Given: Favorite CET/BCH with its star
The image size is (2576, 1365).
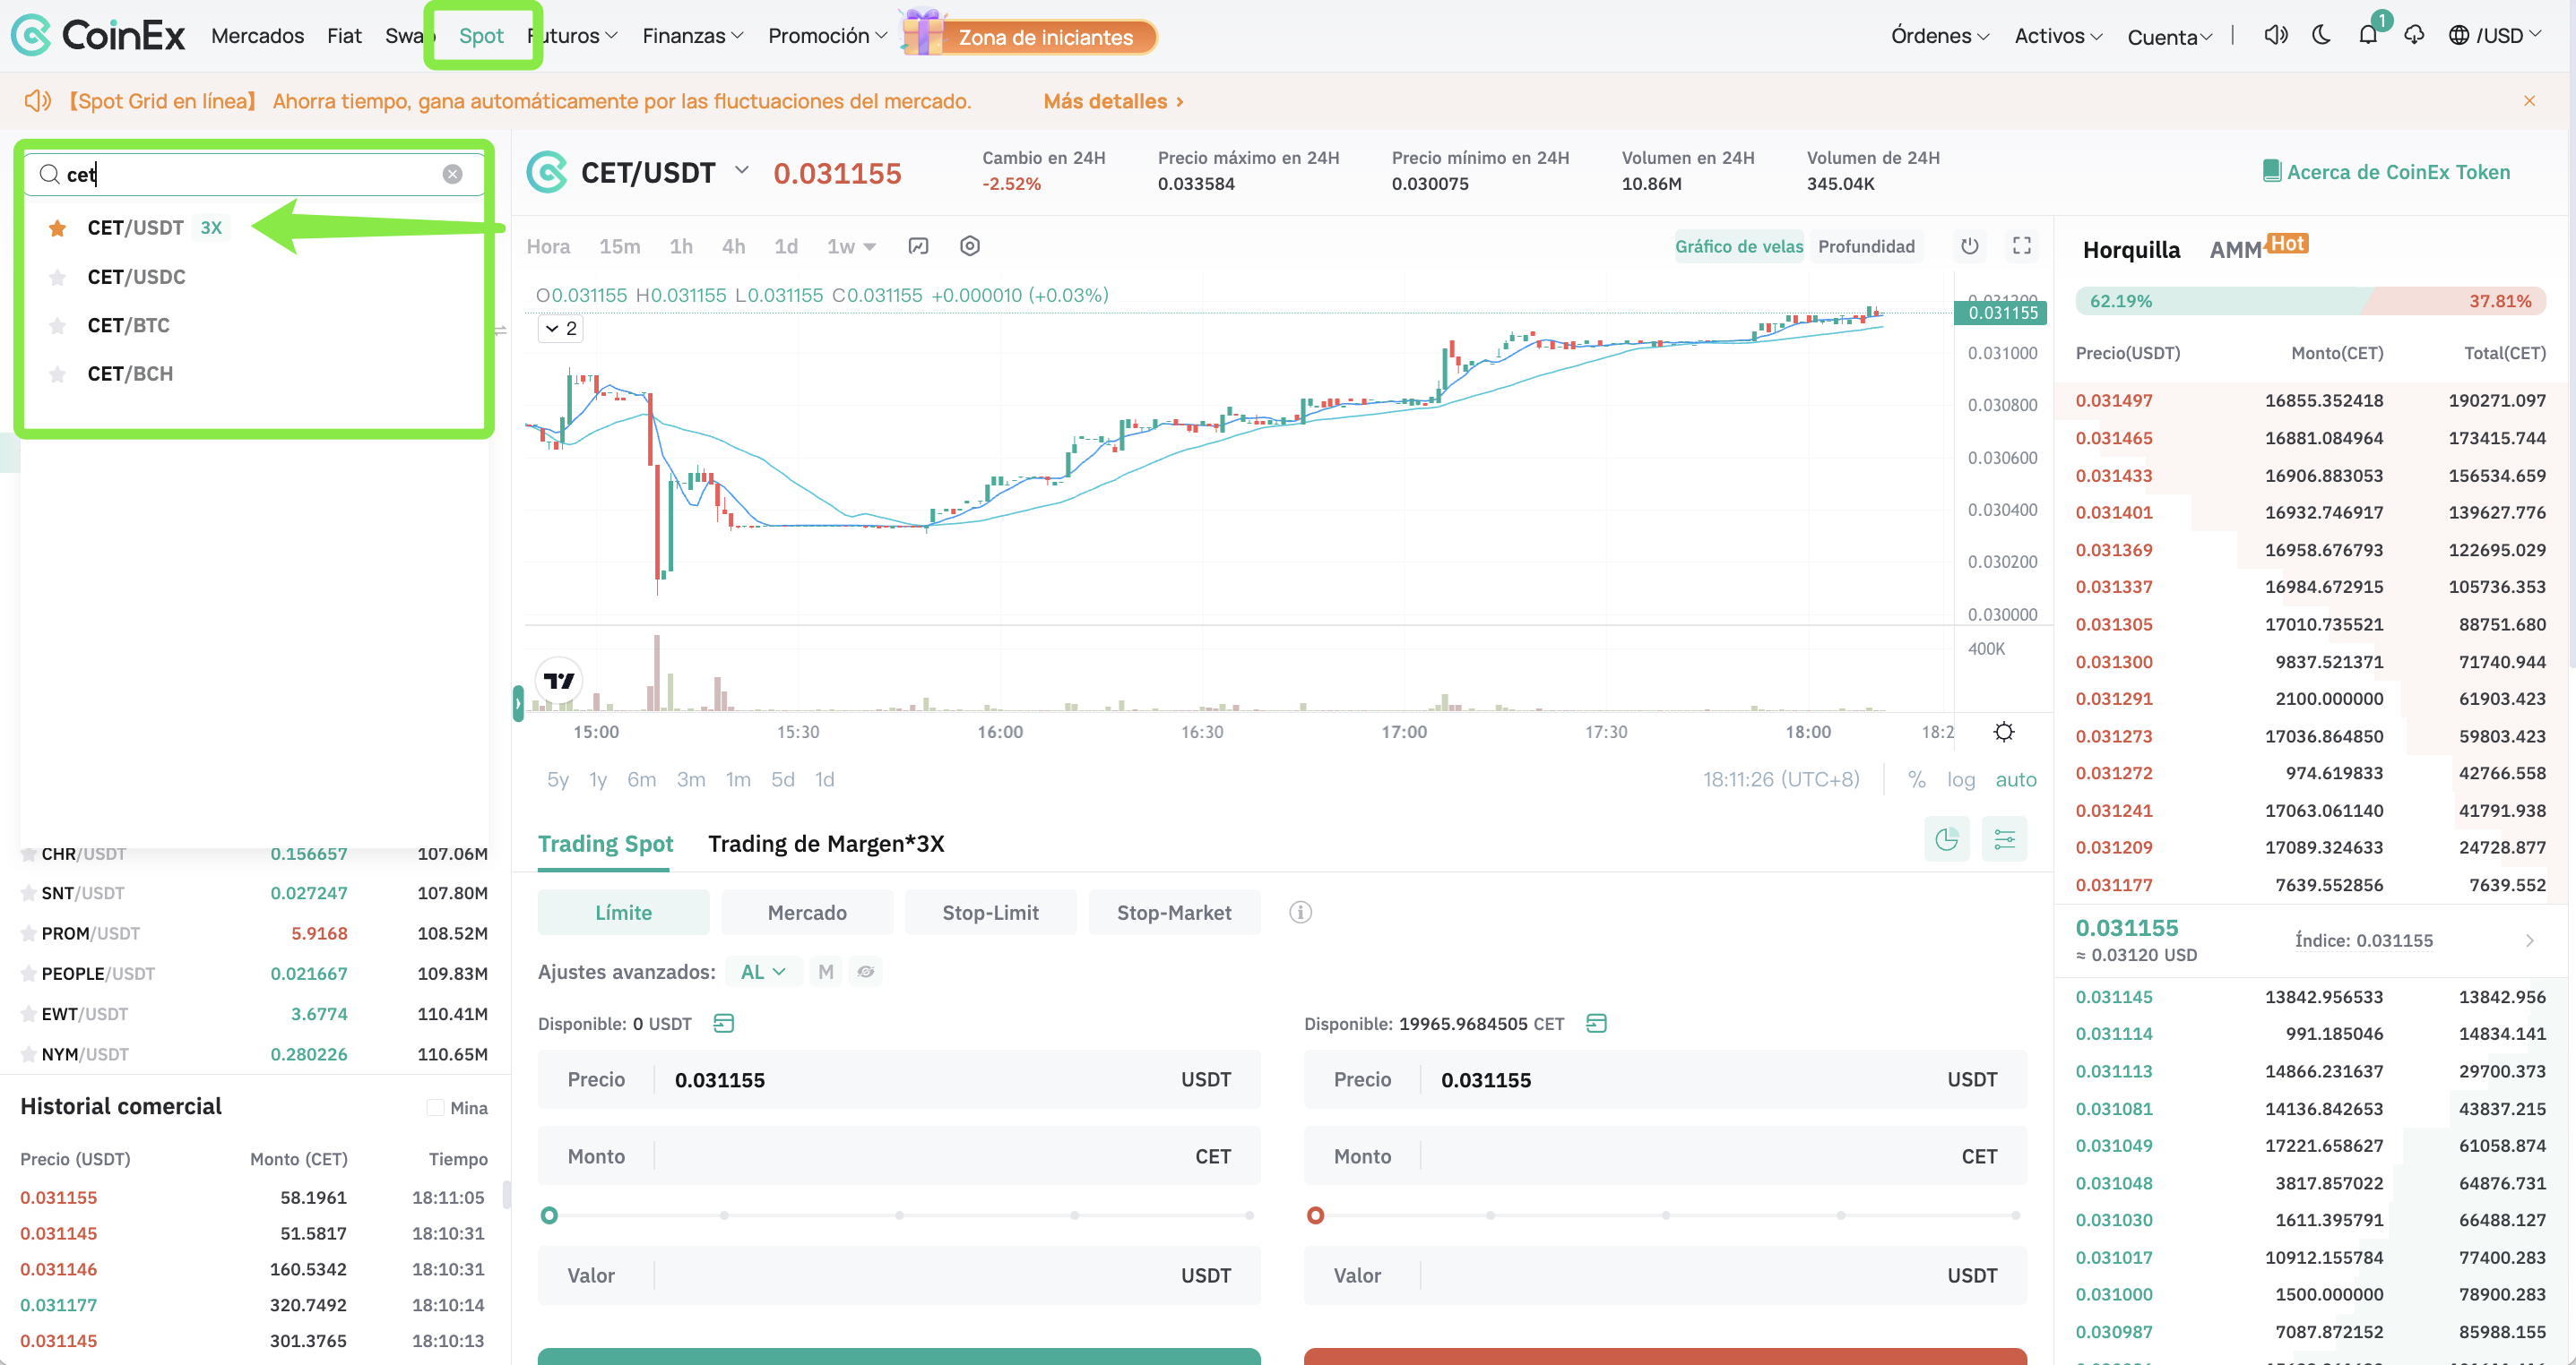Looking at the screenshot, I should 57,373.
